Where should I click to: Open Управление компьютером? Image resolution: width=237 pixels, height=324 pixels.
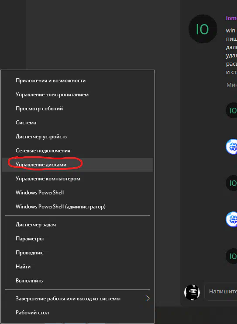(x=77, y=179)
